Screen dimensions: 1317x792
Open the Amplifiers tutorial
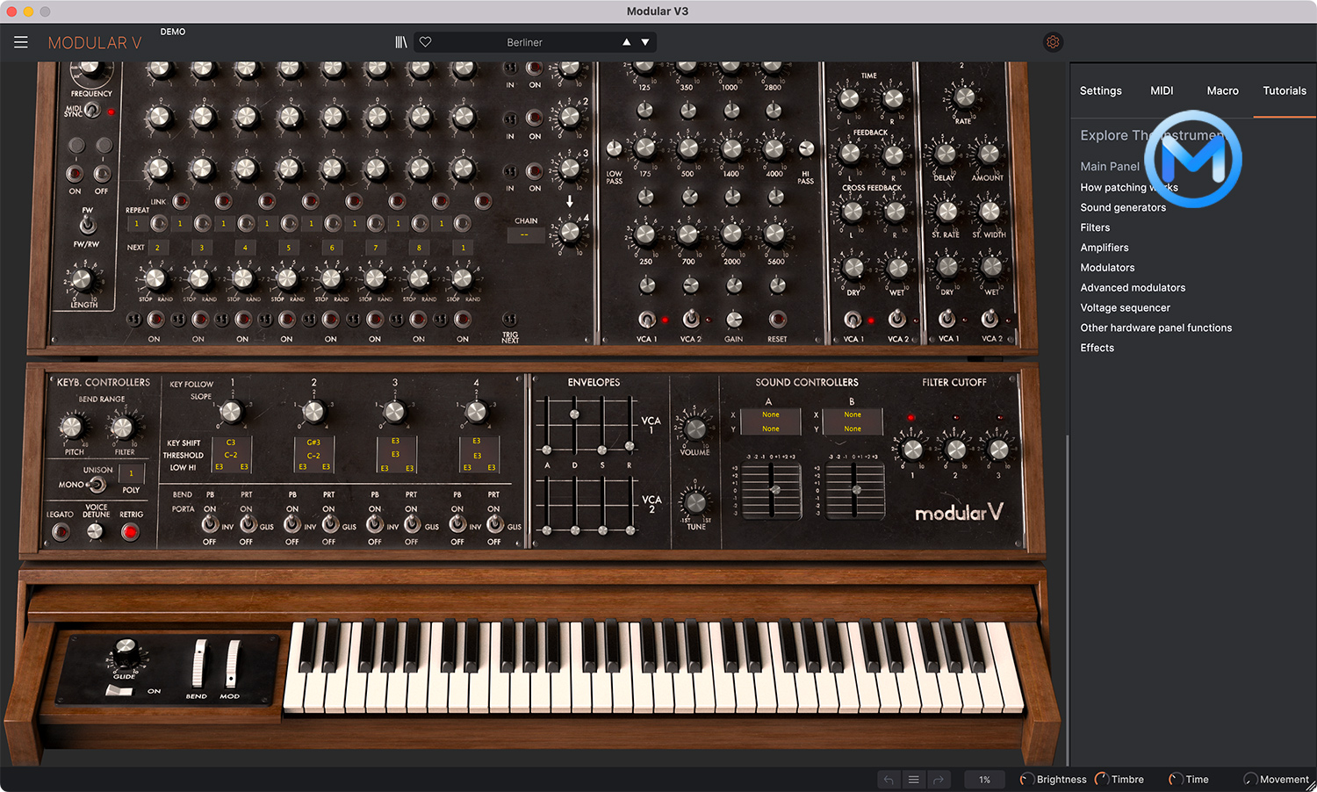[1105, 248]
